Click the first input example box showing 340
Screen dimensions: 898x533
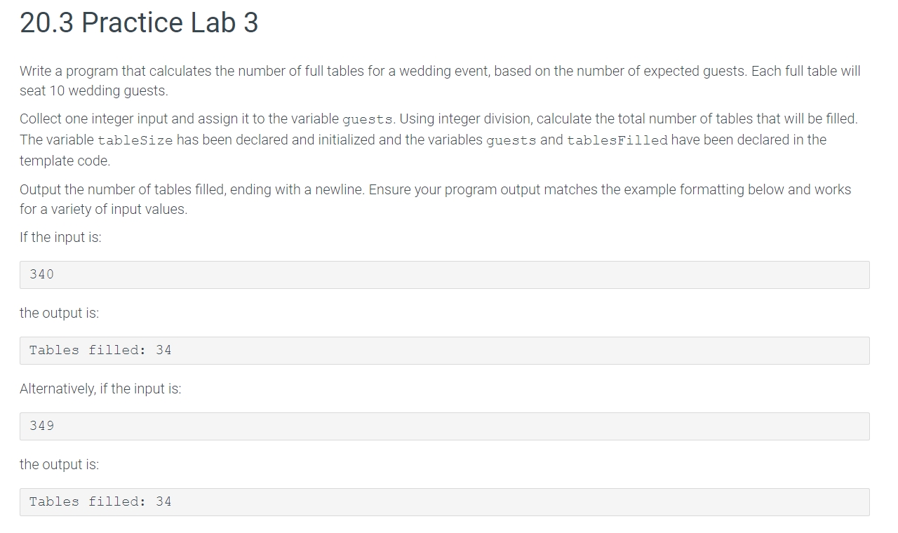pos(444,275)
